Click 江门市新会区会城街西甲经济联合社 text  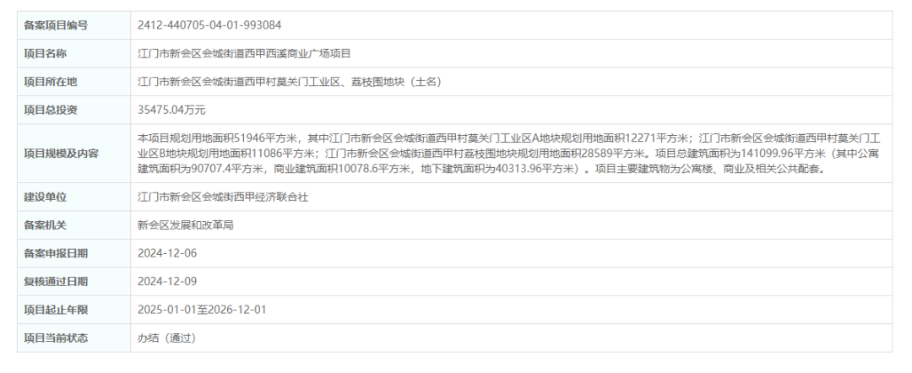[223, 197]
